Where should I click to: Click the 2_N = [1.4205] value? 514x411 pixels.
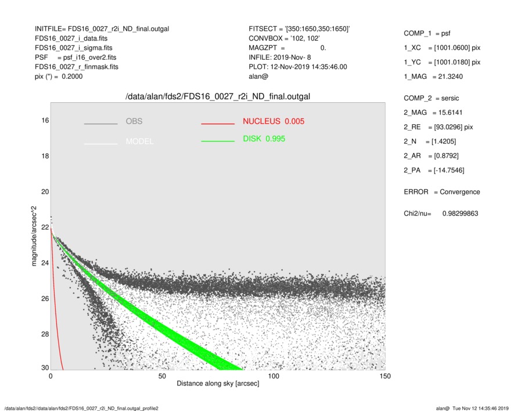coord(430,142)
